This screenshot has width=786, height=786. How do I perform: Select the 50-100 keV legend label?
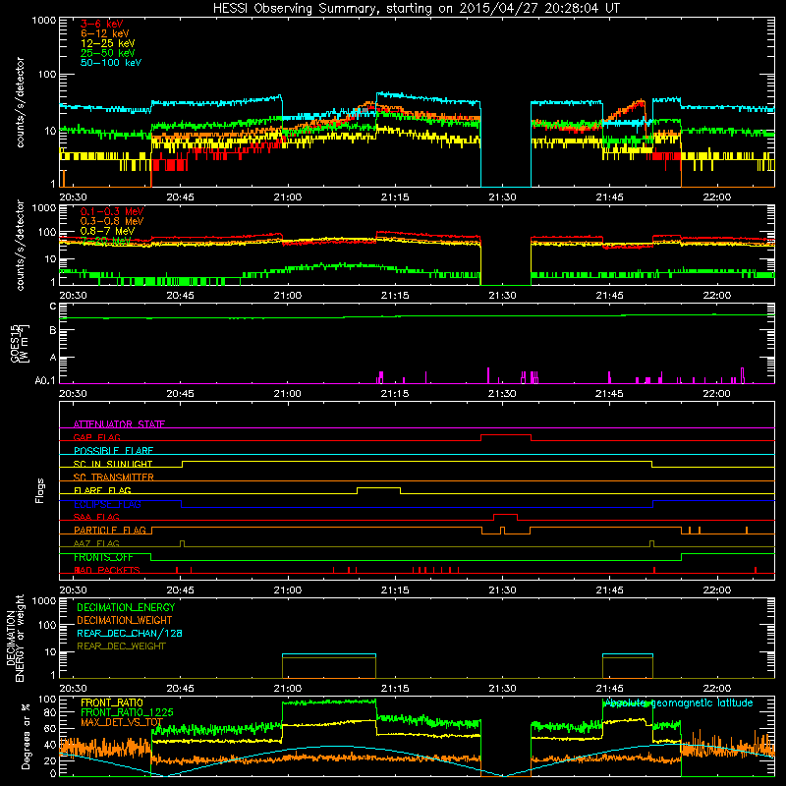(x=111, y=63)
